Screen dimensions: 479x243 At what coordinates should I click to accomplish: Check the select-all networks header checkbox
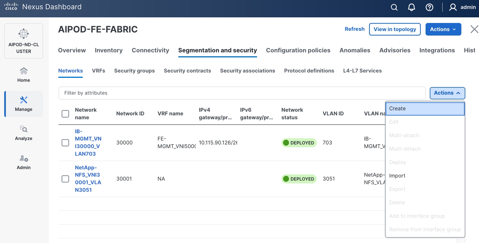click(x=65, y=114)
